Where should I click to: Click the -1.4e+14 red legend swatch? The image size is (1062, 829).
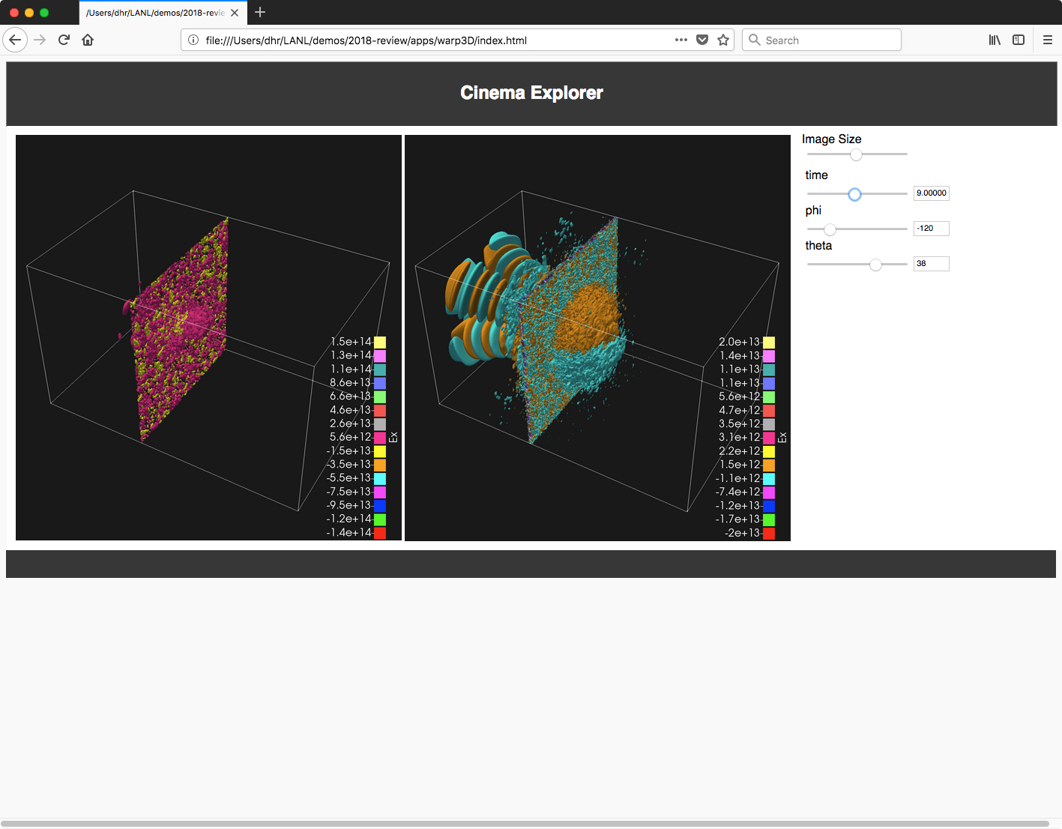tap(380, 533)
